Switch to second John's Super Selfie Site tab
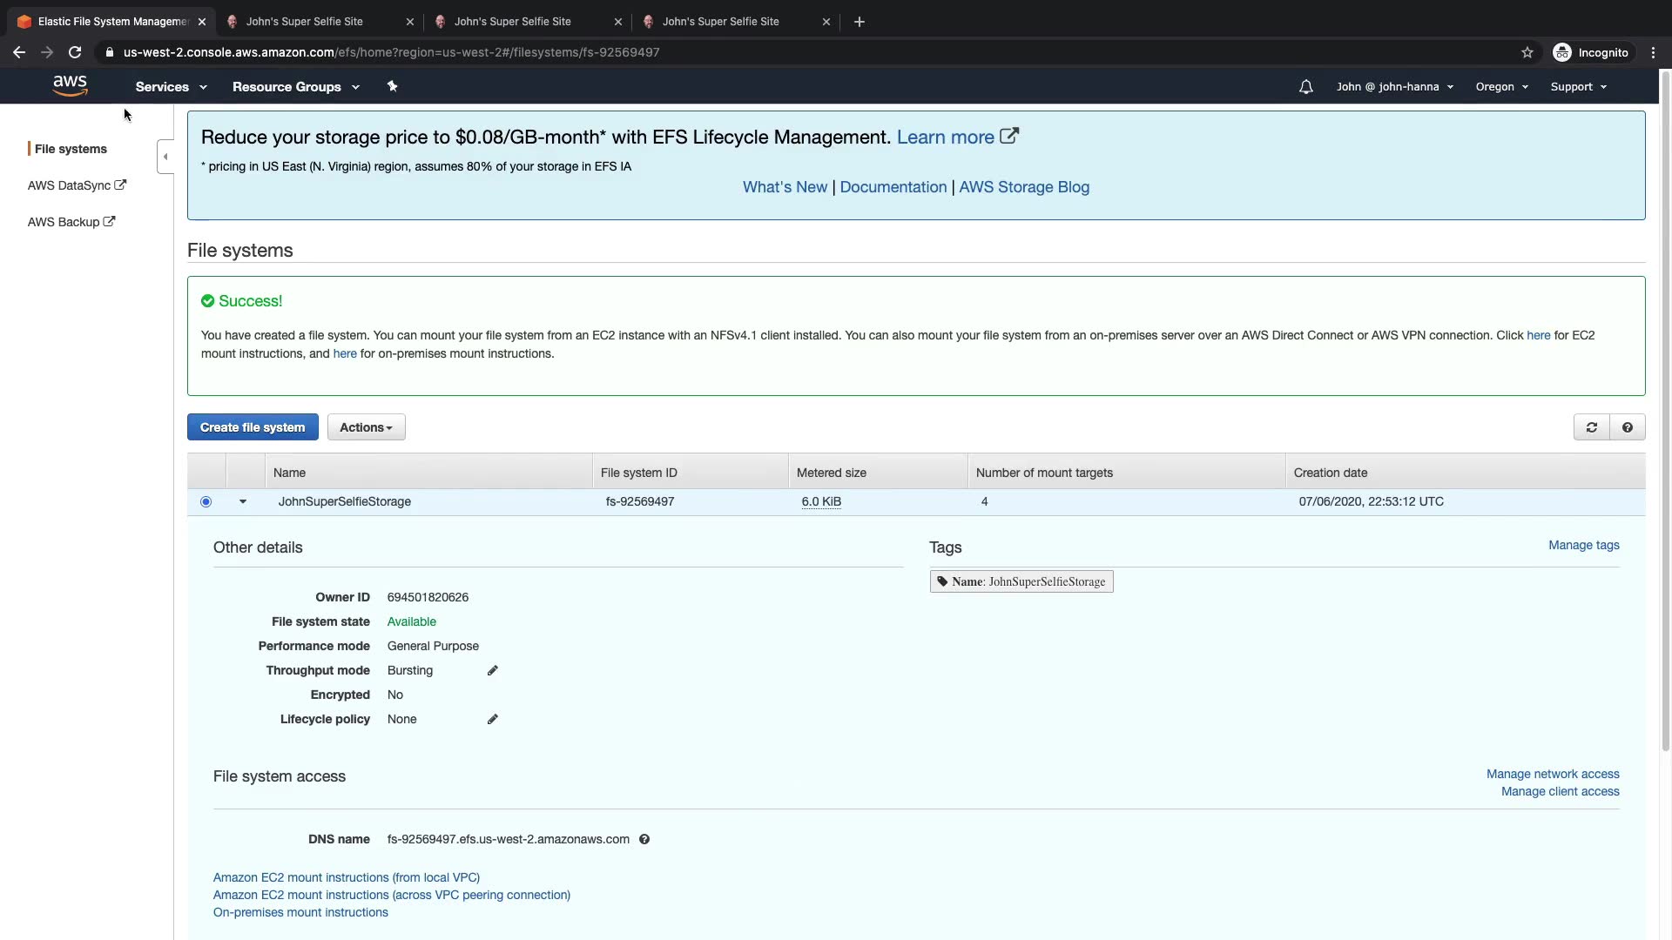1672x940 pixels. (x=512, y=22)
